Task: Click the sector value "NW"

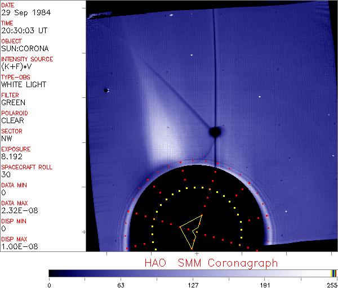Action: (x=6, y=138)
